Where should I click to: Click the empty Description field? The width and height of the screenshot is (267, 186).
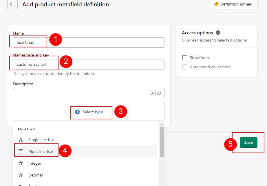pos(89,93)
